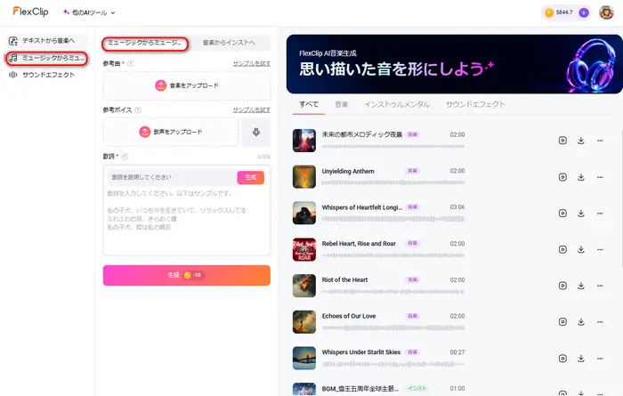Expand the 他のAIツール dropdown

[89, 12]
